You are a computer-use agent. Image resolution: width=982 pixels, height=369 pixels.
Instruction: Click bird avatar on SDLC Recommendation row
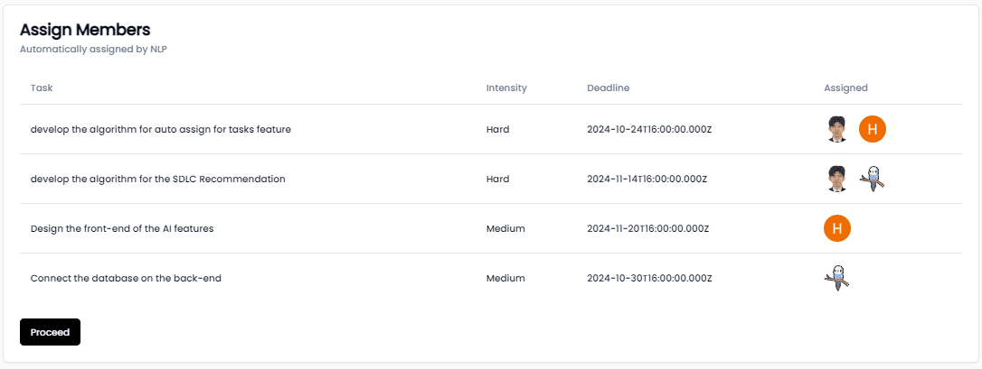pyautogui.click(x=873, y=180)
